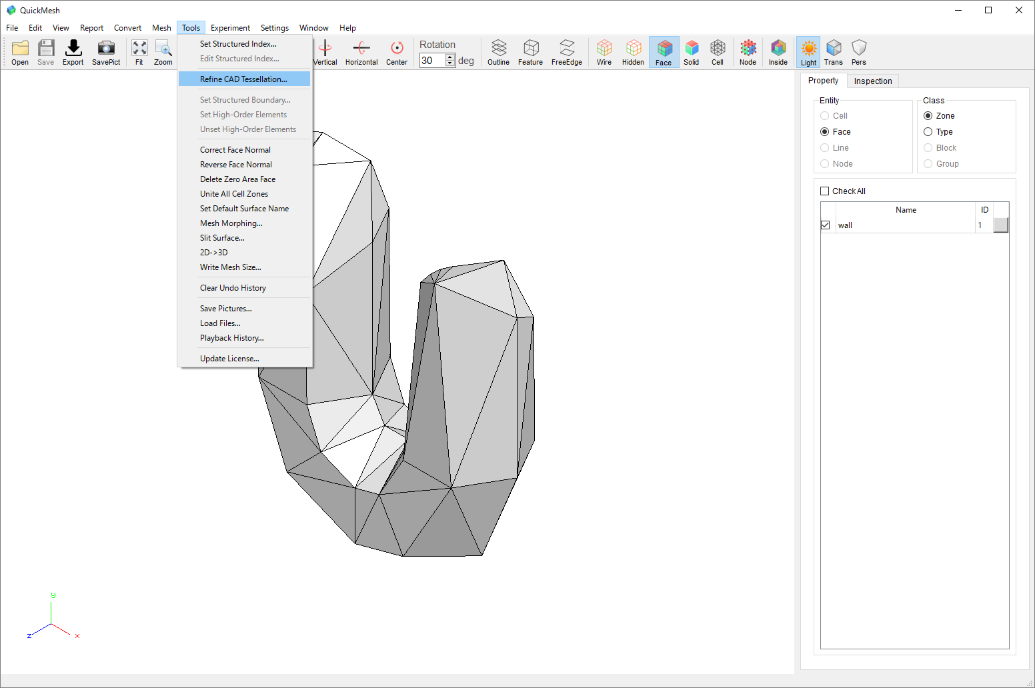
Task: Choose Mesh Morphing menu entry
Action: (244, 223)
